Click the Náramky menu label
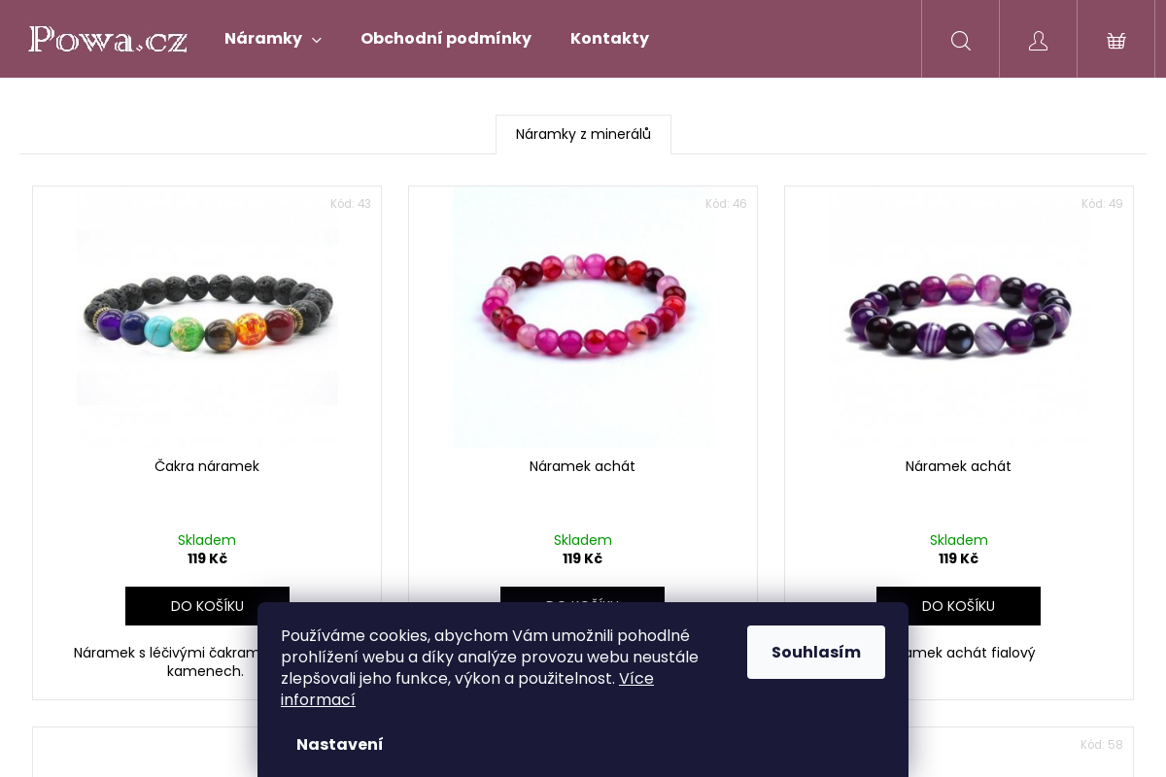The width and height of the screenshot is (1166, 777). pyautogui.click(x=263, y=39)
